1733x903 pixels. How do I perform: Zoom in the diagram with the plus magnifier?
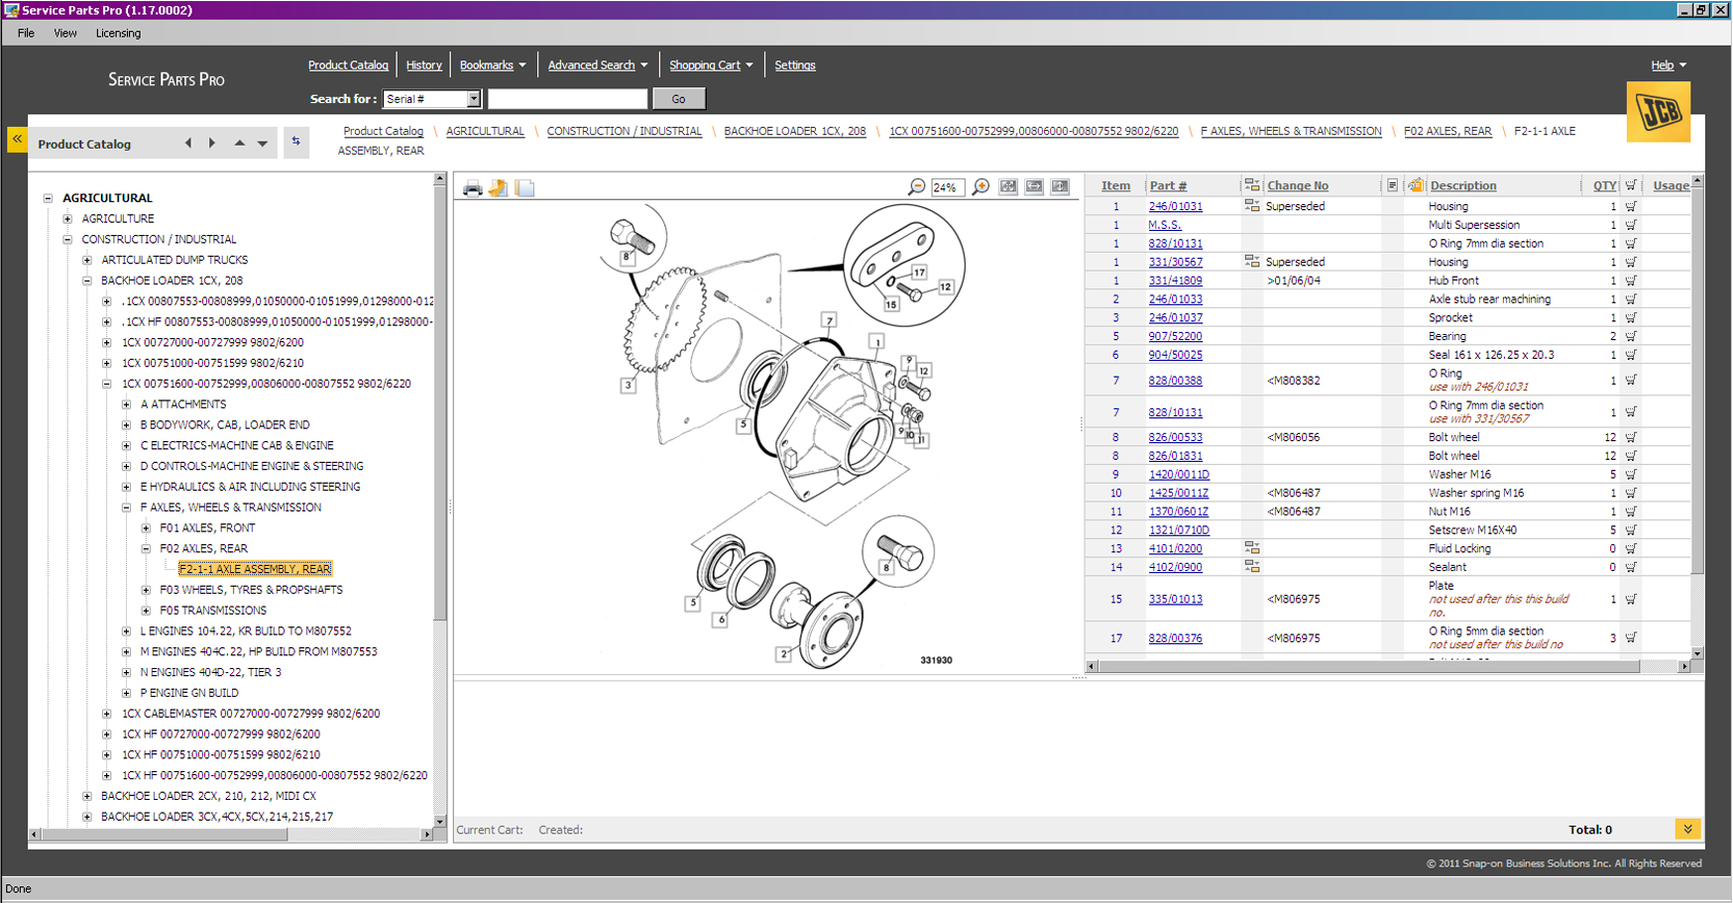click(981, 187)
